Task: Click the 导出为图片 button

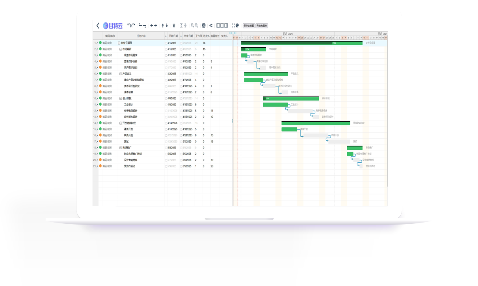Action: pos(262,26)
